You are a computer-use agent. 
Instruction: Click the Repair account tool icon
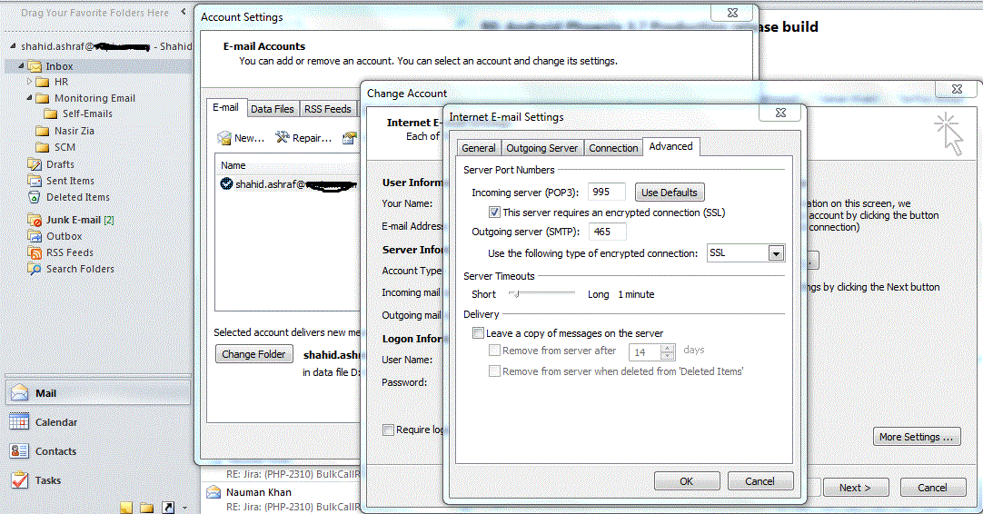point(283,138)
